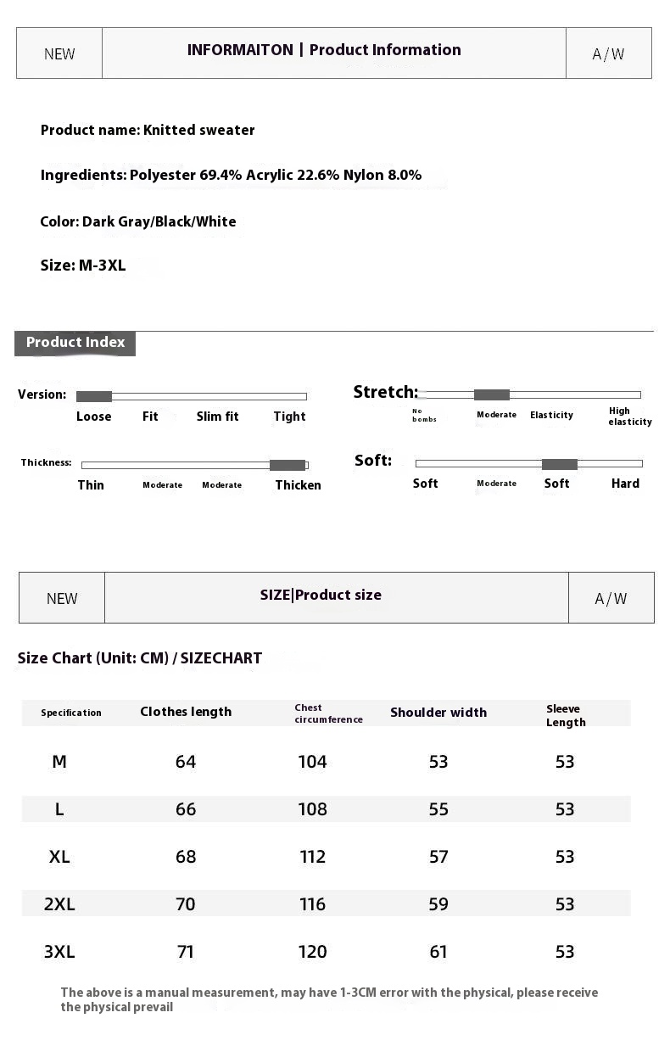
Task: Select the Thicken thickness label
Action: coord(298,485)
